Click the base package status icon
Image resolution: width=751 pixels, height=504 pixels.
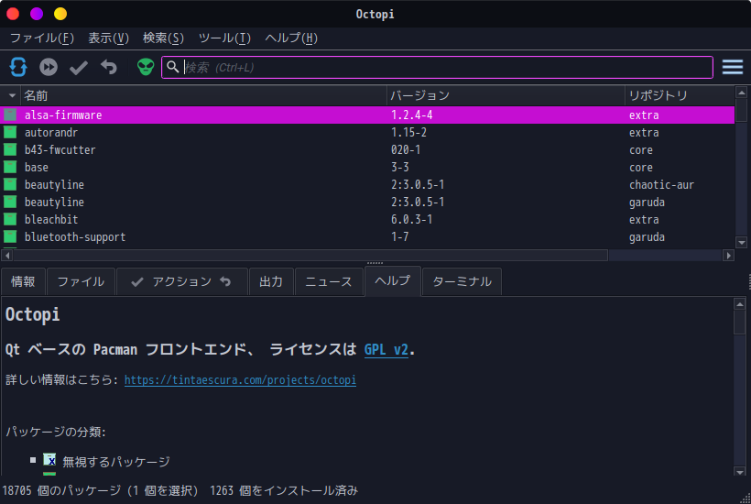coord(10,167)
